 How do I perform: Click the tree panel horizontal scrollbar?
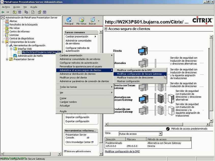coord(31,154)
